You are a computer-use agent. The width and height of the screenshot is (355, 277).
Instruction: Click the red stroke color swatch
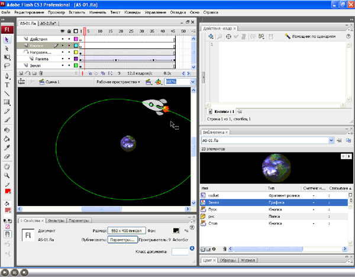[x=8, y=191]
